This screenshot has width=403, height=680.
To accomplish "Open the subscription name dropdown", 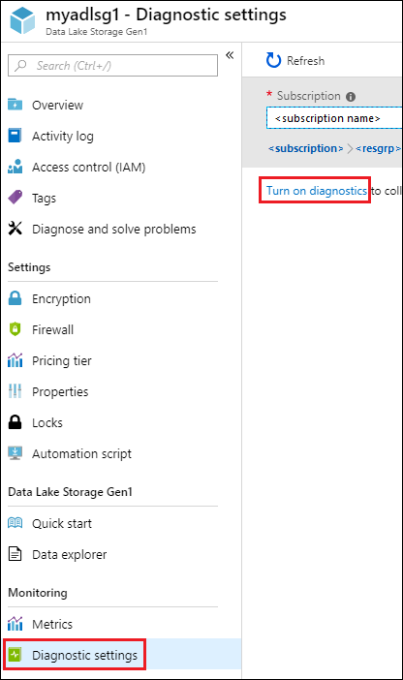I will click(x=334, y=118).
